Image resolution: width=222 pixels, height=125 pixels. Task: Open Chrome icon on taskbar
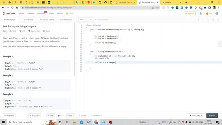pos(96,122)
